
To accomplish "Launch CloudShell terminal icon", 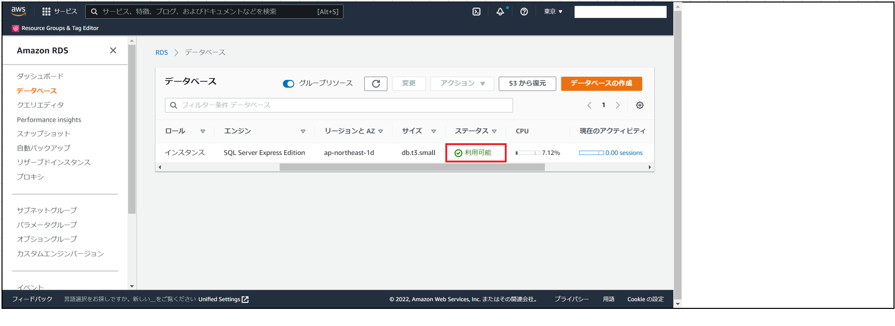I will tap(476, 12).
